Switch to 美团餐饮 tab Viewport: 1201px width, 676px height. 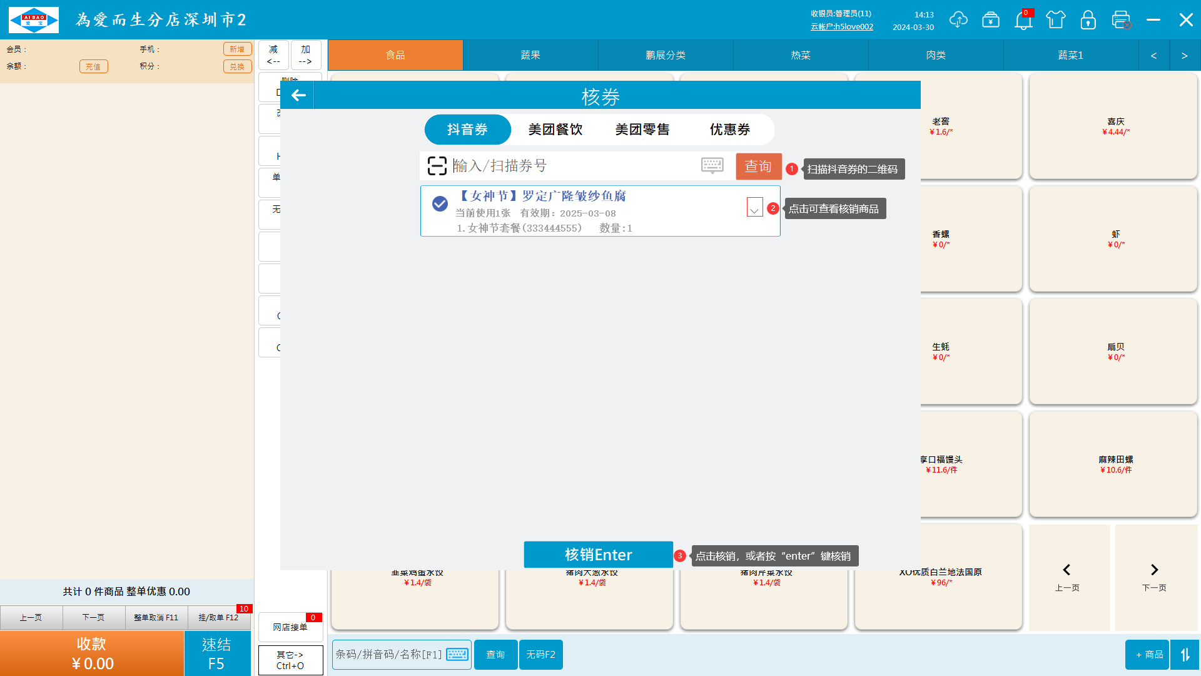(555, 130)
